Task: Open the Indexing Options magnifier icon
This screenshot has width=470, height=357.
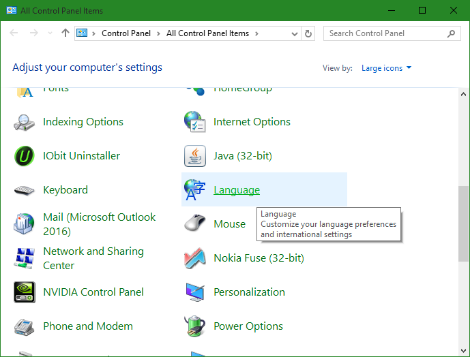Action: point(25,122)
